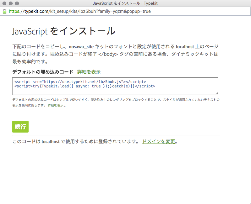Click the green padlock icon in the address bar

coord(4,11)
